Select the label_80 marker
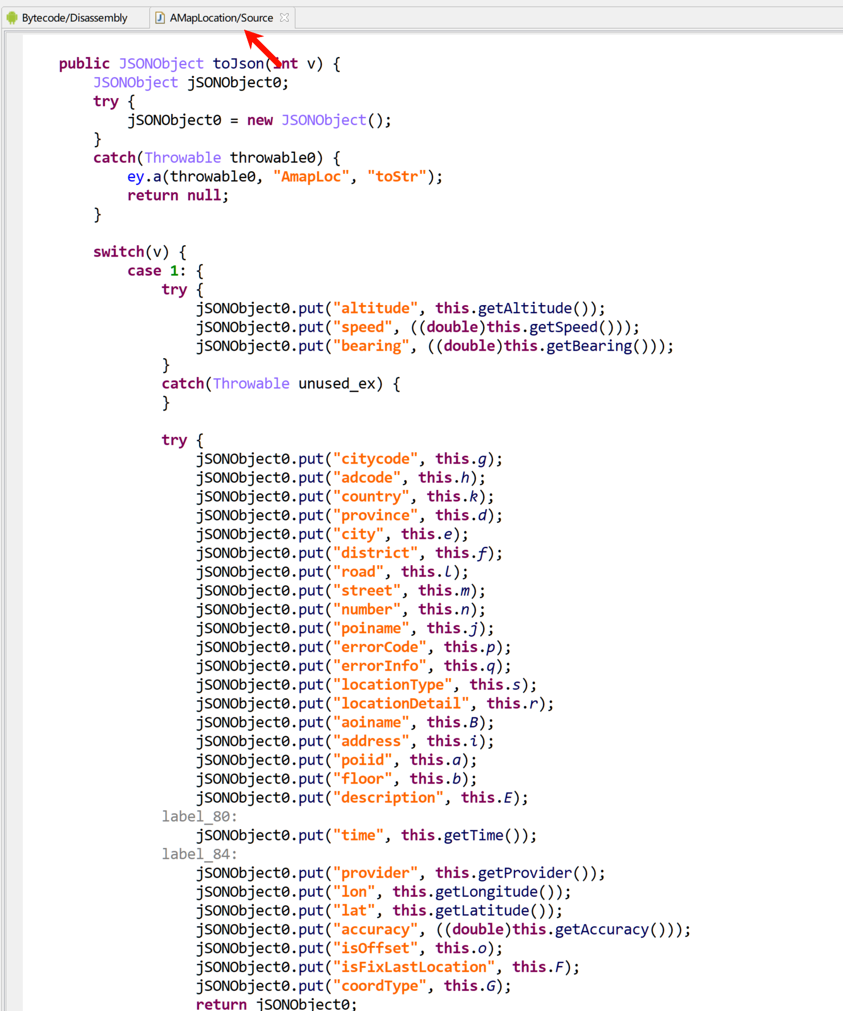 point(199,817)
